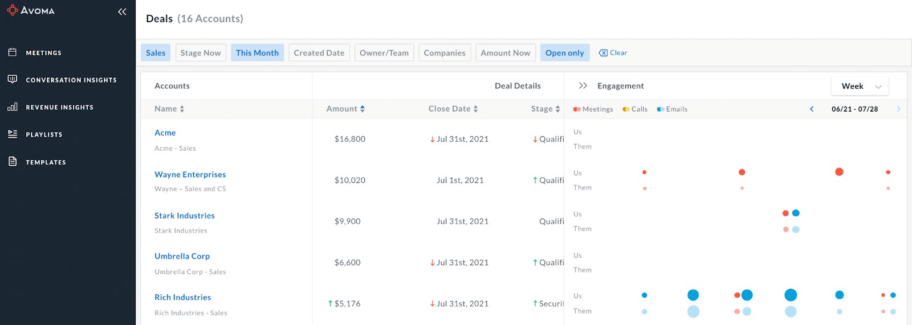Click the $10,020 amount for Wayne Enterprises
Image resolution: width=912 pixels, height=325 pixels.
(x=350, y=180)
